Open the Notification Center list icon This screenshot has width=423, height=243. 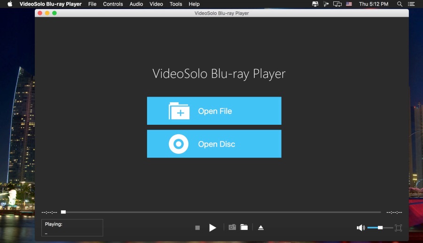[411, 4]
